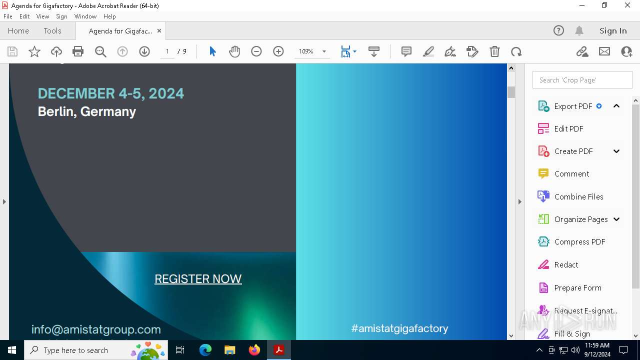640x360 pixels.
Task: Click the trash delete icon
Action: point(494,51)
